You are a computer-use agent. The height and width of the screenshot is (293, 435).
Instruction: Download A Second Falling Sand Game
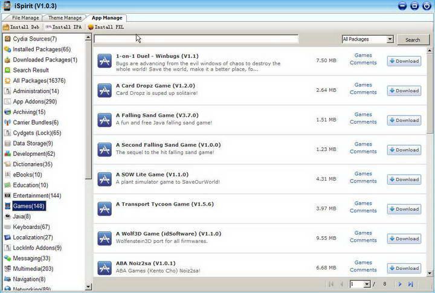(404, 150)
